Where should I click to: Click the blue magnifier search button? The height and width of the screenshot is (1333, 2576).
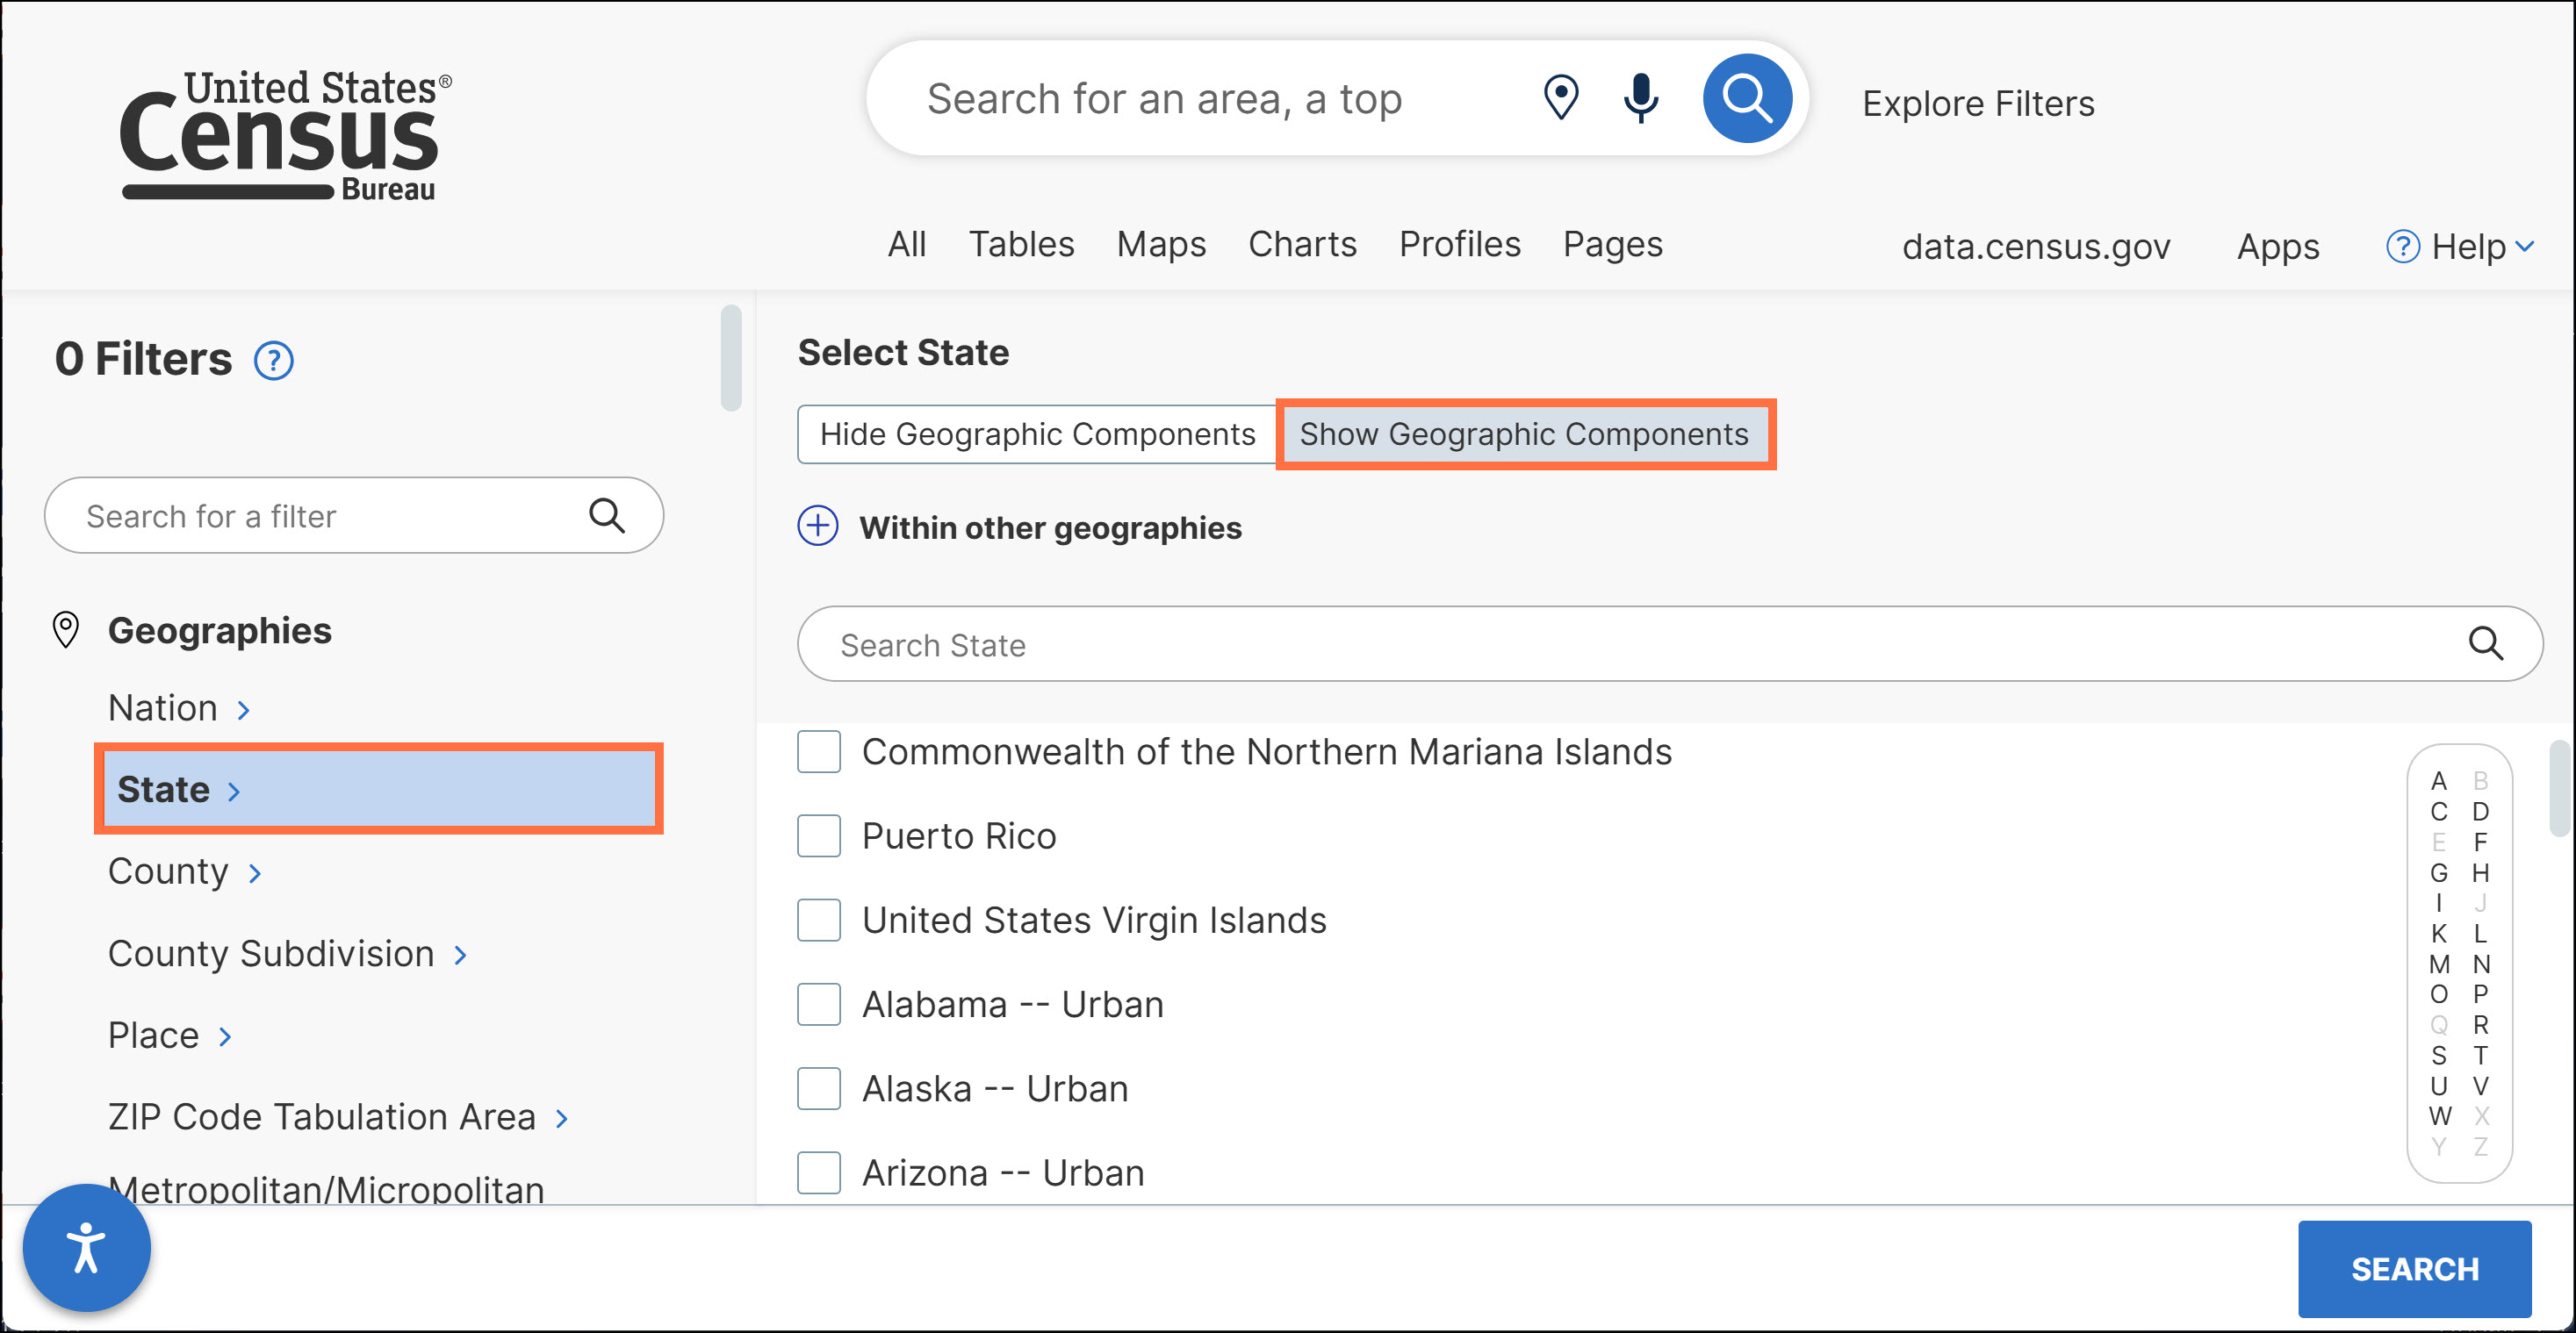click(x=1746, y=98)
